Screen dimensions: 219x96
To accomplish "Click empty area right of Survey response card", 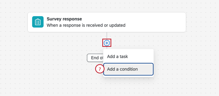I will tap(203, 22).
